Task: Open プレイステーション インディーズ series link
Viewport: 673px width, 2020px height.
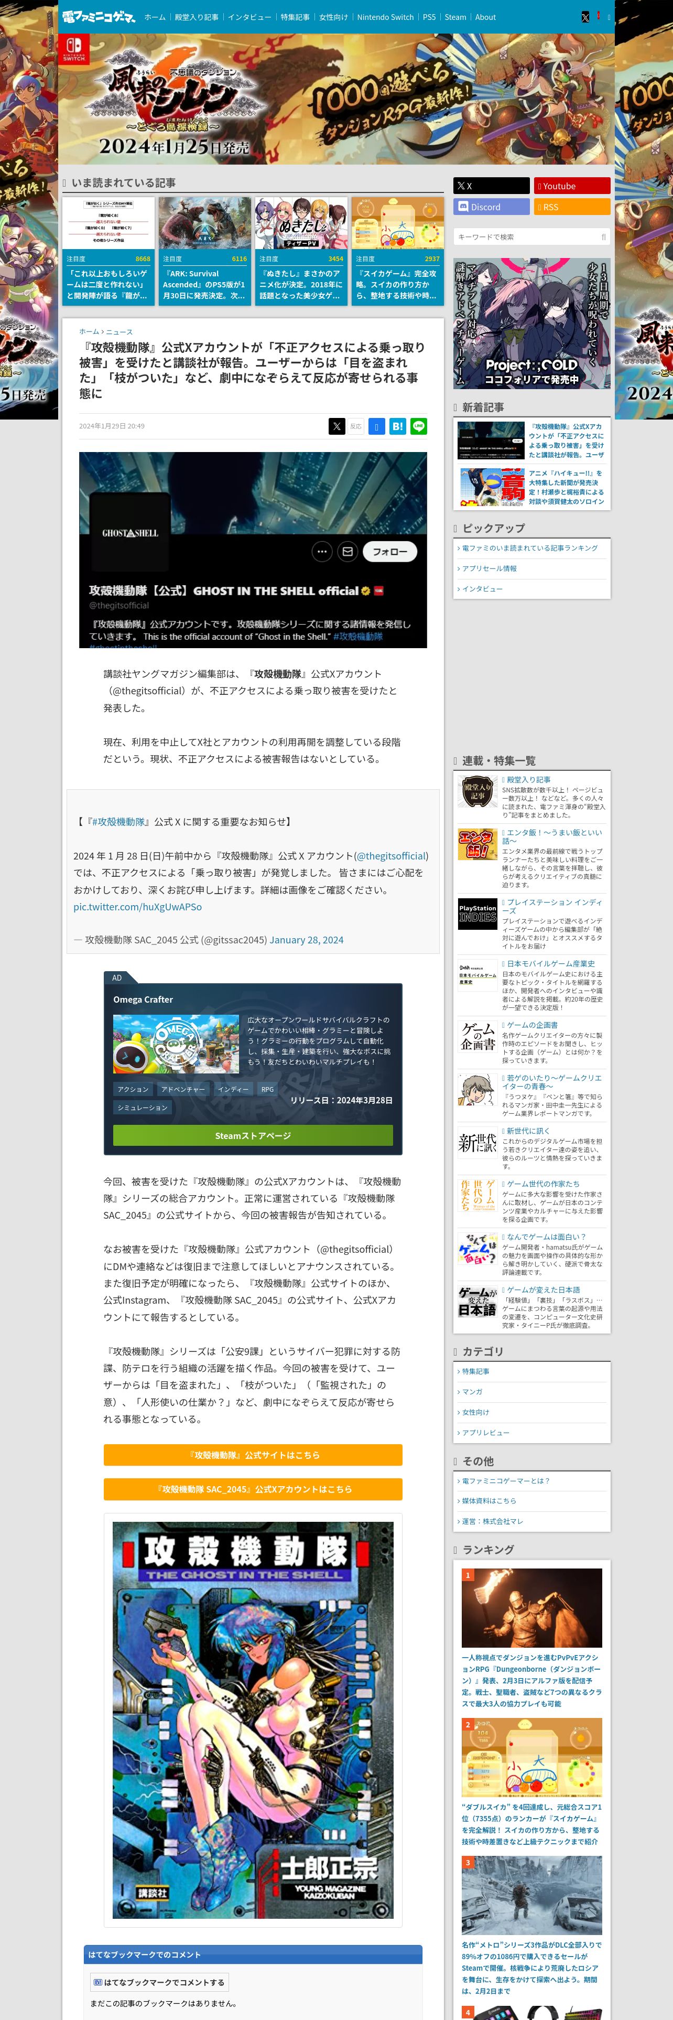Action: pyautogui.click(x=552, y=907)
